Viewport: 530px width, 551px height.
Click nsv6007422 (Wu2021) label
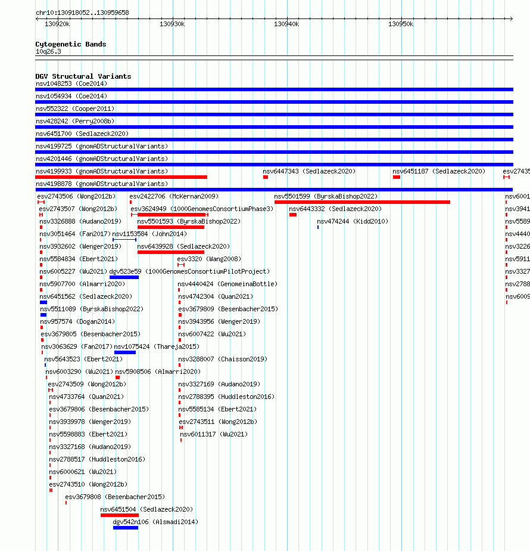212,334
